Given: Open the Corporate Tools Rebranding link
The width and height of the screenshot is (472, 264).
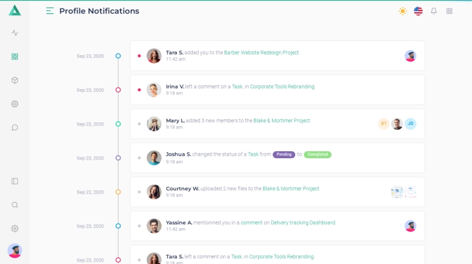Looking at the screenshot, I should (282, 87).
